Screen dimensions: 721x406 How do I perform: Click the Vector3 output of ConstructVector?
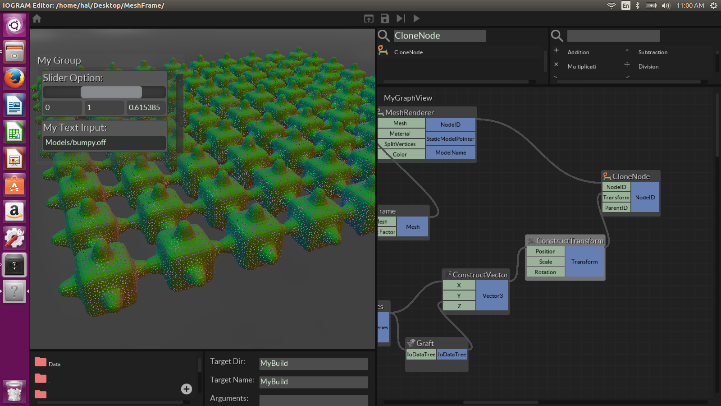tap(492, 296)
